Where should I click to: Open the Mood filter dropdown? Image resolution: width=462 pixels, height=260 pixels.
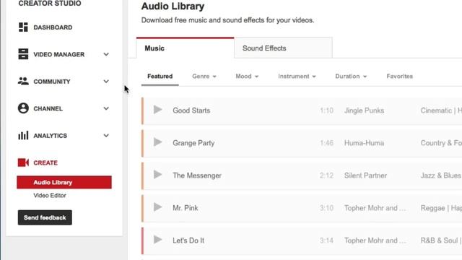247,77
